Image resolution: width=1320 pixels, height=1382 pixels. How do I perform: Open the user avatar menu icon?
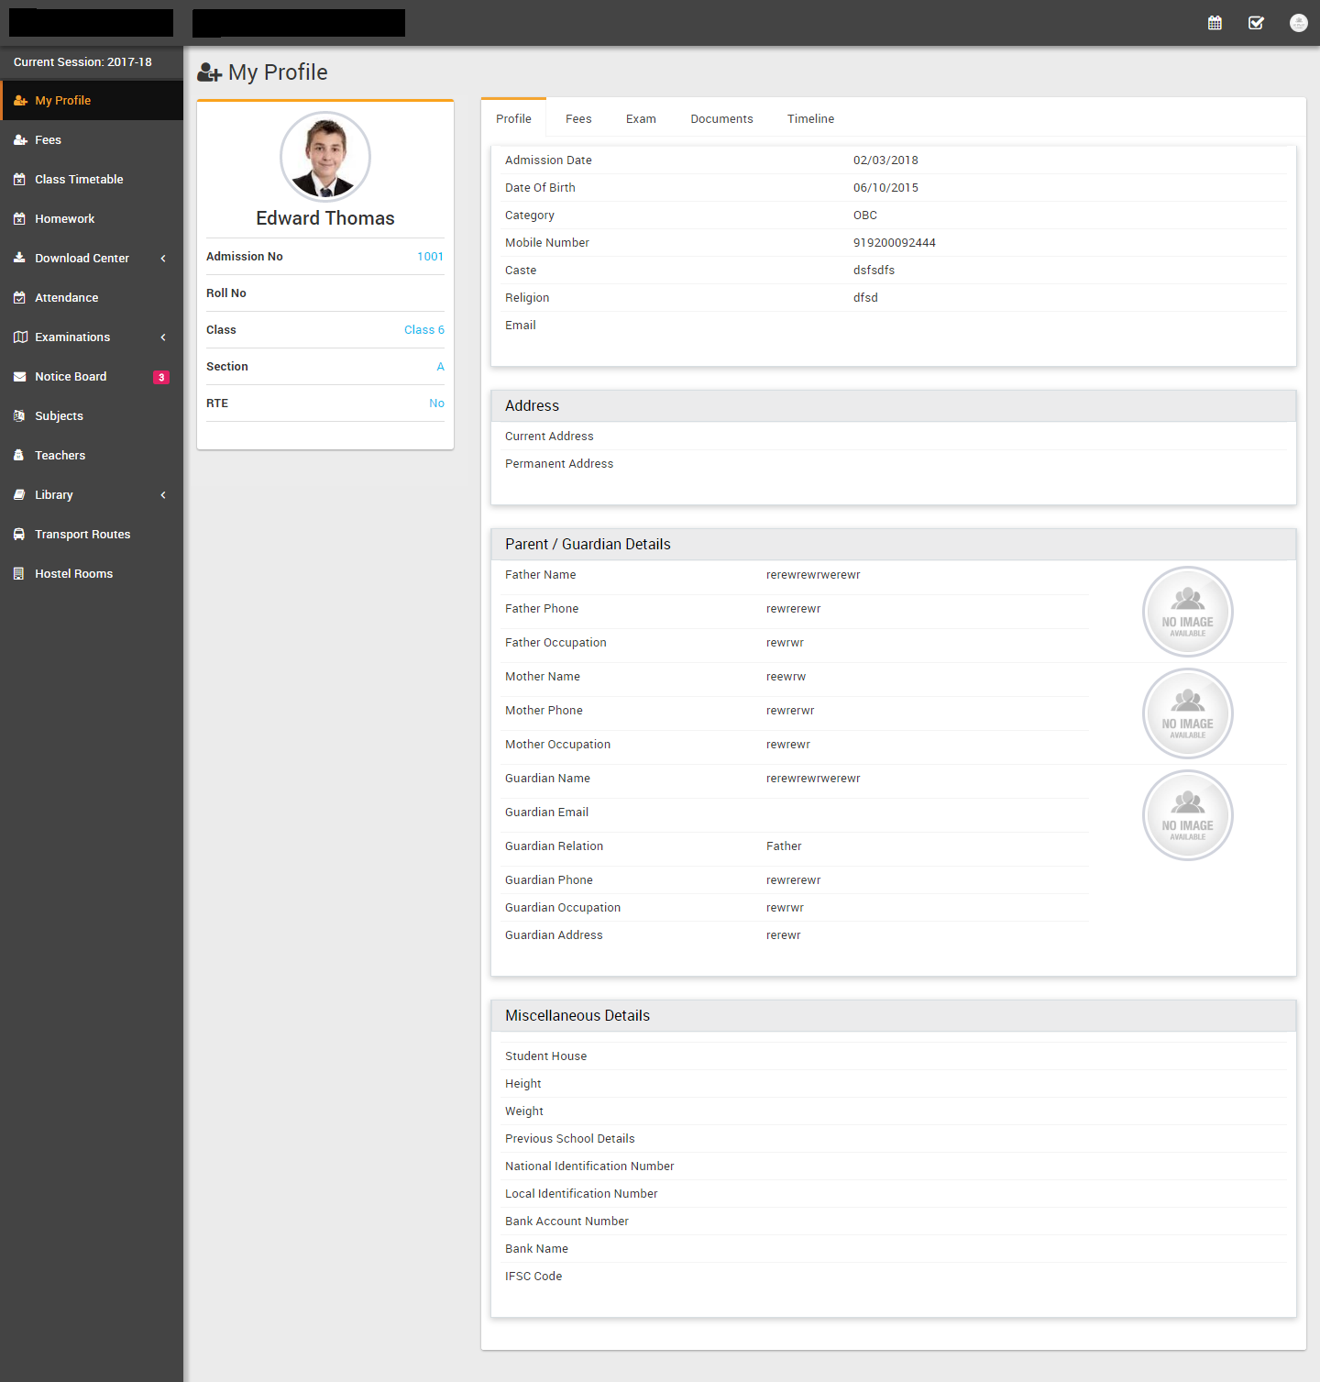1298,23
